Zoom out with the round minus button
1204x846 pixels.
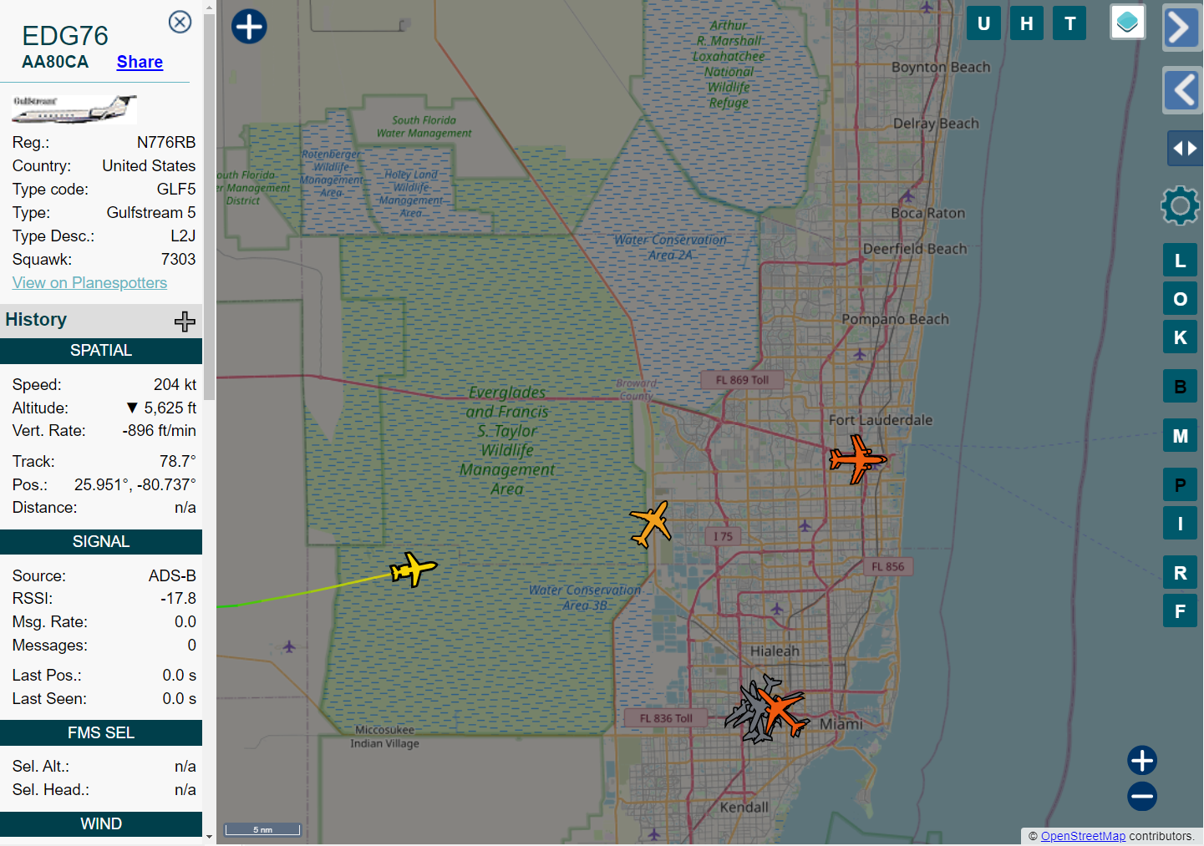[x=1142, y=796]
